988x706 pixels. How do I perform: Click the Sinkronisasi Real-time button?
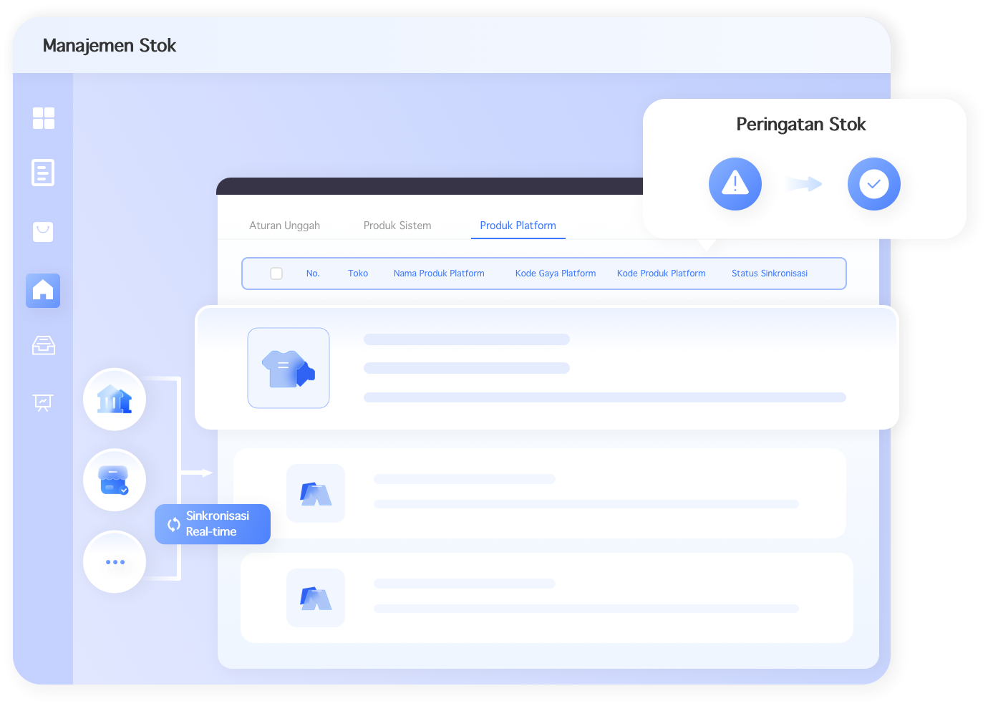click(213, 524)
